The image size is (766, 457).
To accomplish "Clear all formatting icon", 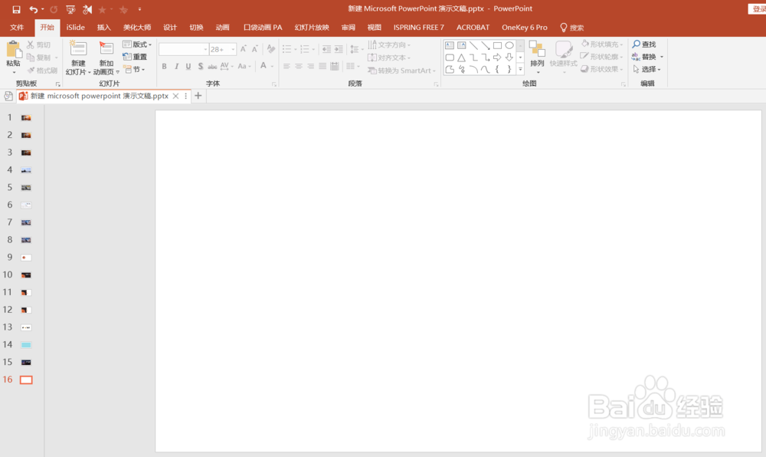I will [271, 49].
